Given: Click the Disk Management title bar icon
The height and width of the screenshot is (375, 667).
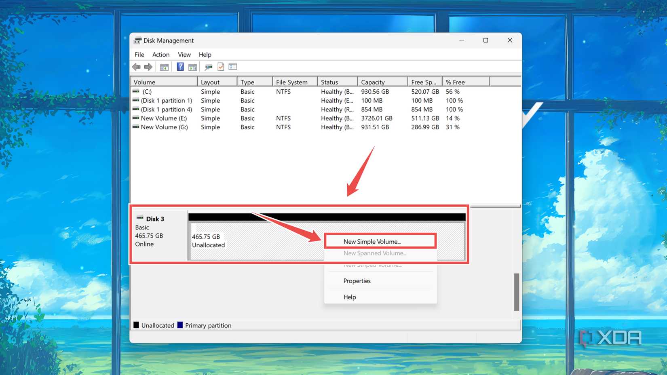Looking at the screenshot, I should point(137,40).
